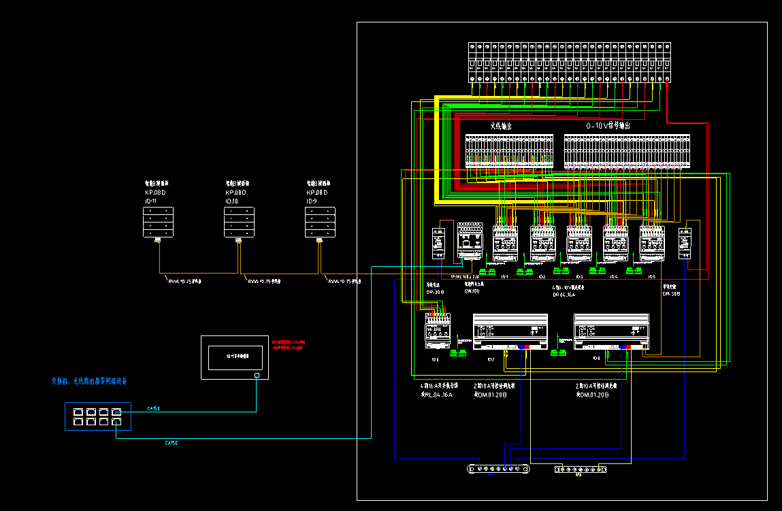
Task: Select the KP.08D keypad panel ID:11
Action: click(158, 222)
